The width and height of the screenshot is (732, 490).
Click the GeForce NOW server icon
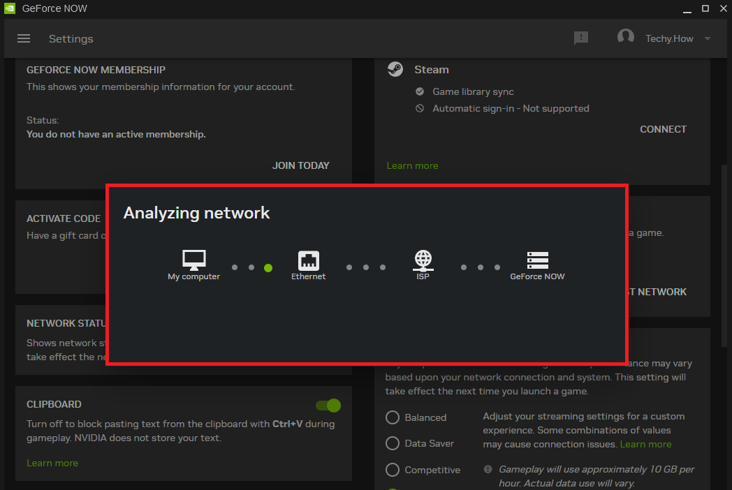537,260
